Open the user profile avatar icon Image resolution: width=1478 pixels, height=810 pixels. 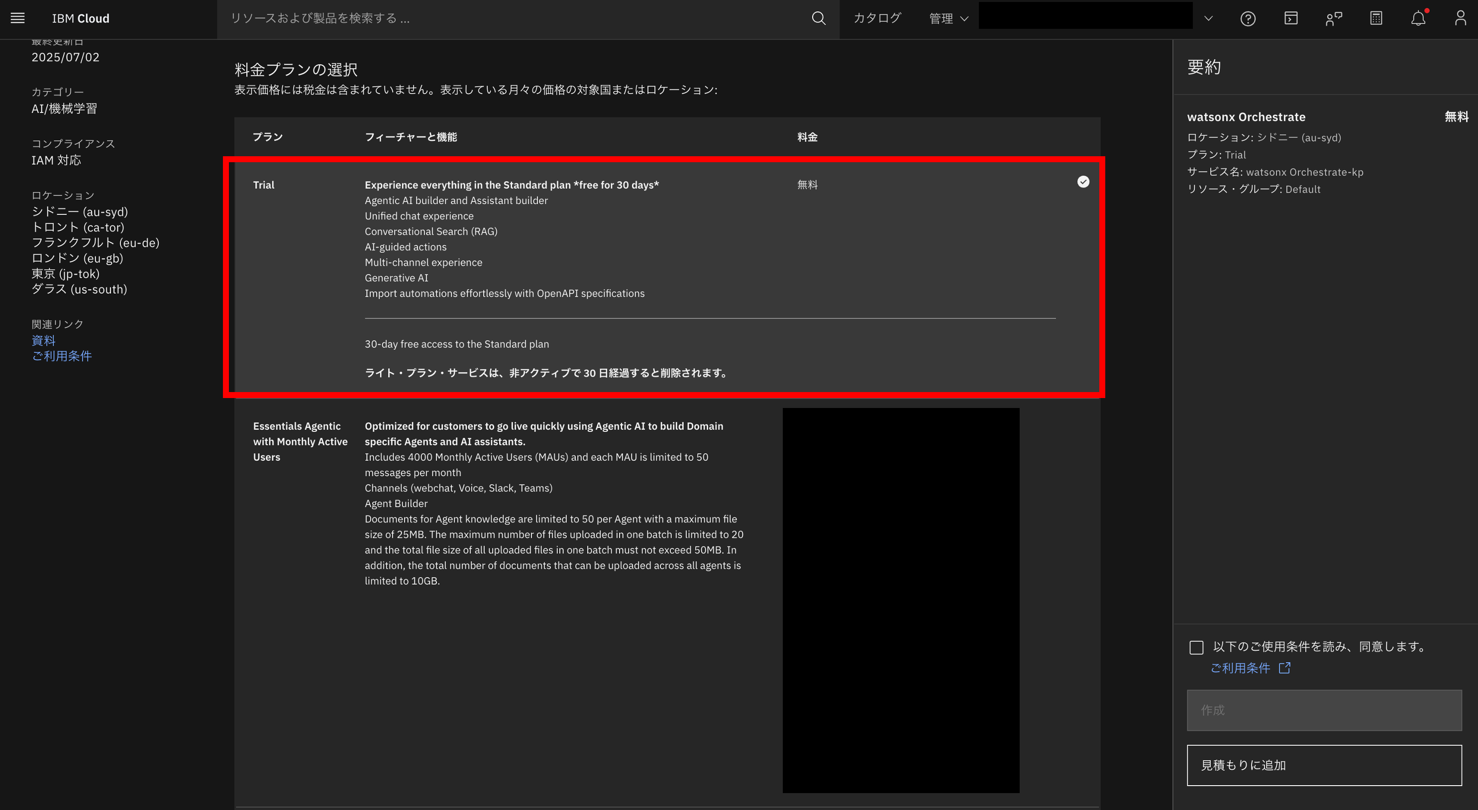point(1460,18)
